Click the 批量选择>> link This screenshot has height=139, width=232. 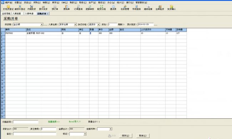point(54,122)
